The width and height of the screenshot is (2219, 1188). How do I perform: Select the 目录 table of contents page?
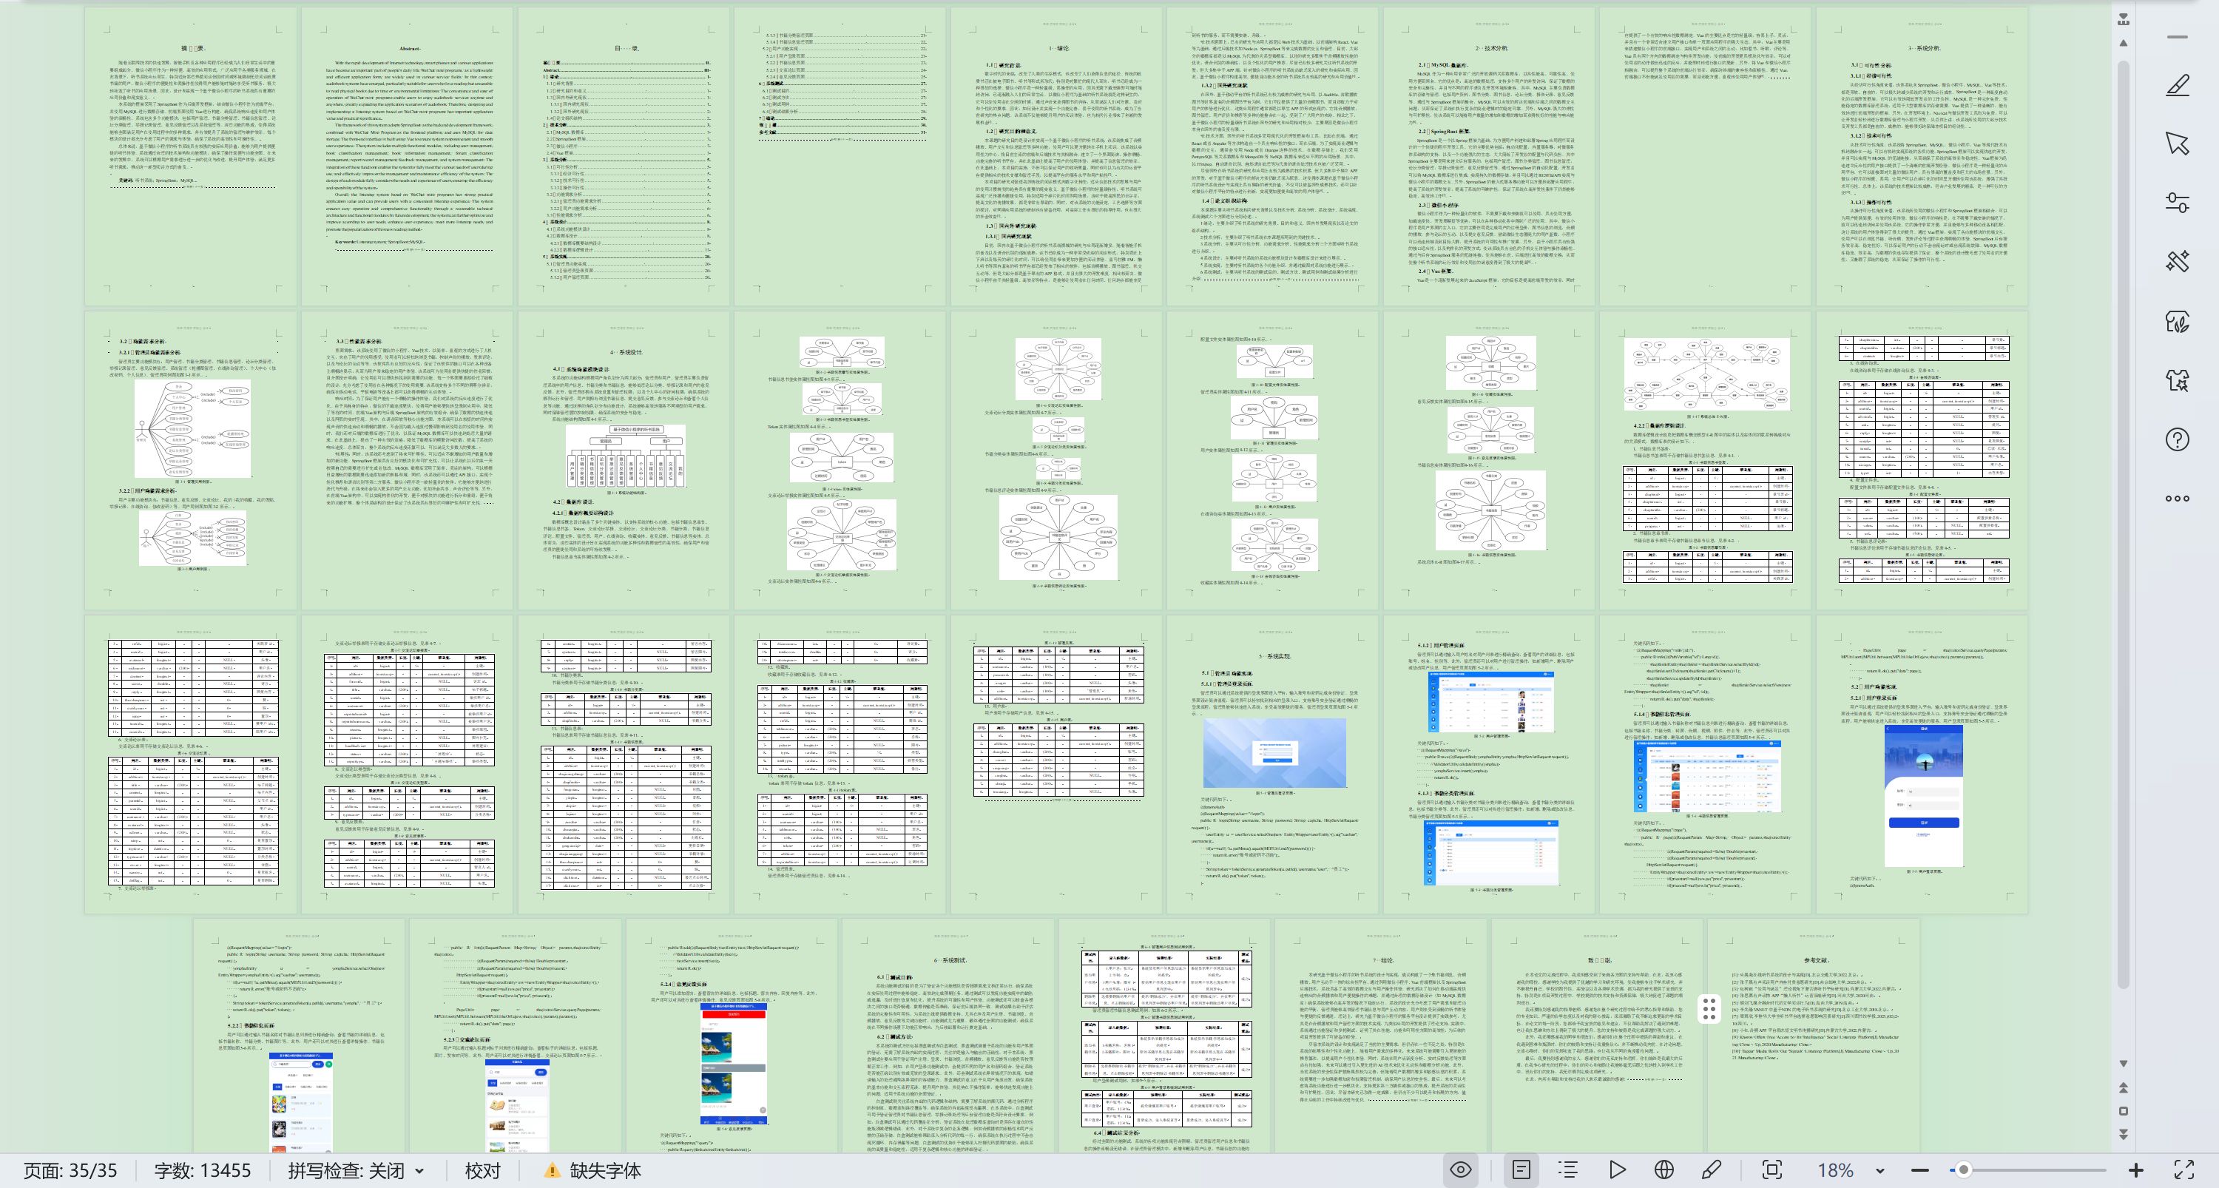click(x=624, y=157)
